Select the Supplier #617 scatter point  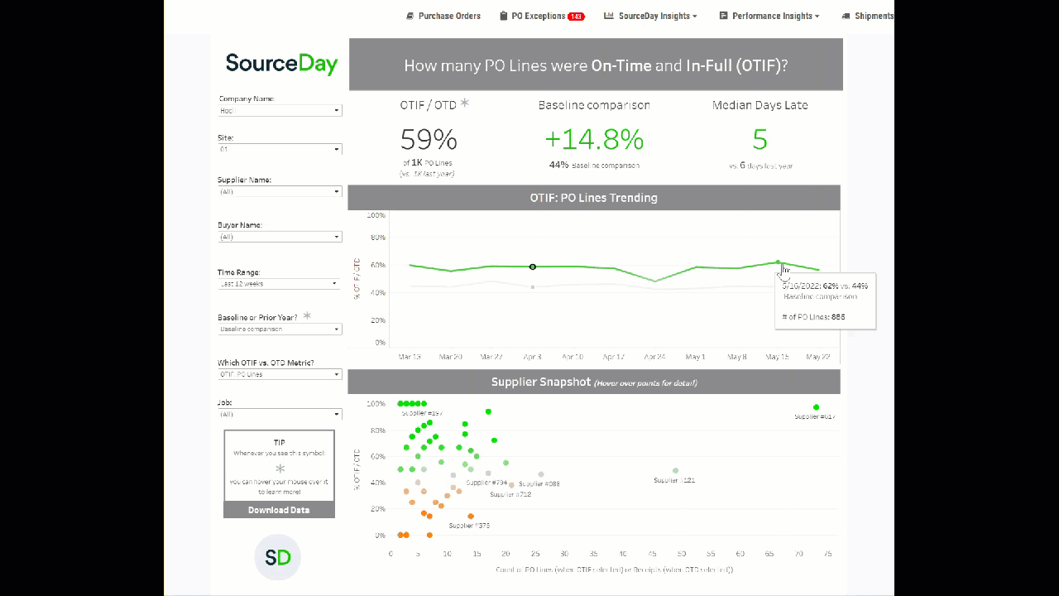[816, 407]
